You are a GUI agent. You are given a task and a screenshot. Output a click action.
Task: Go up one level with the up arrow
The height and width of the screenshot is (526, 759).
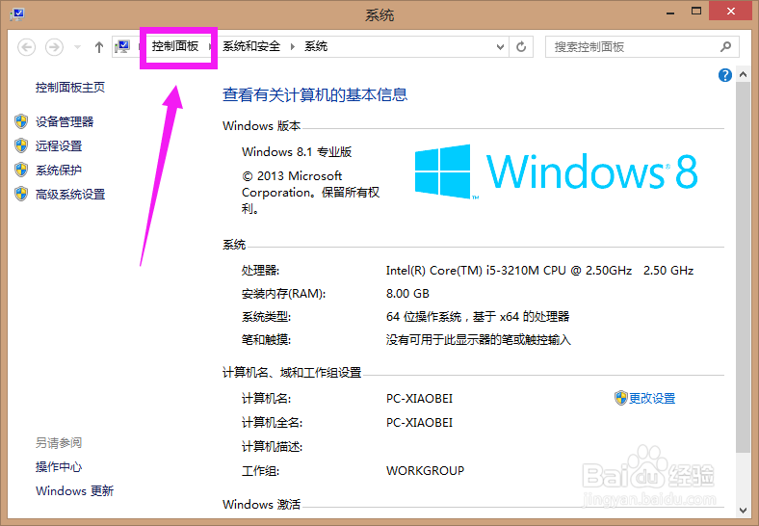pos(99,47)
